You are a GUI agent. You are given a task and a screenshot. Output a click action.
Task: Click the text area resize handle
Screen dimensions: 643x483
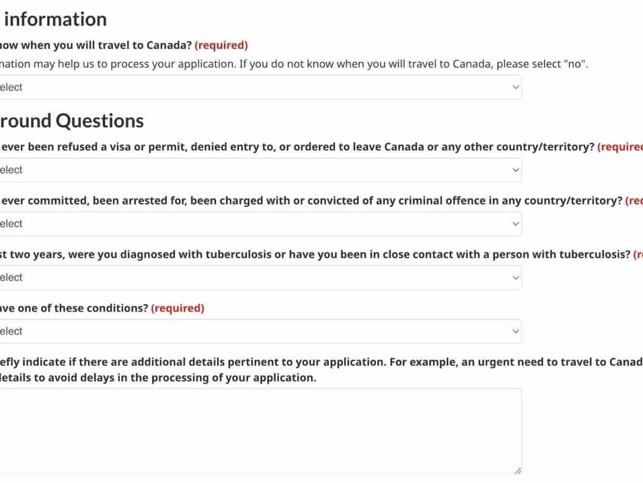(x=518, y=470)
